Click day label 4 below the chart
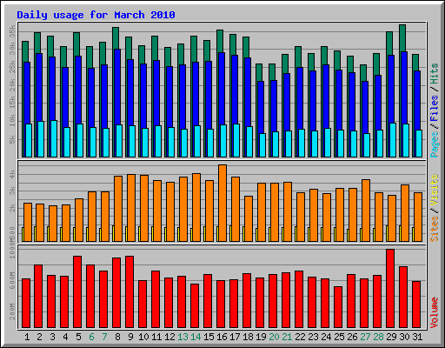 pos(65,337)
